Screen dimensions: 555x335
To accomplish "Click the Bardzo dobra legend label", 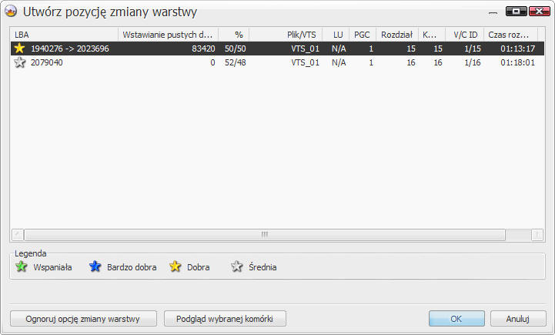I will 132,267.
